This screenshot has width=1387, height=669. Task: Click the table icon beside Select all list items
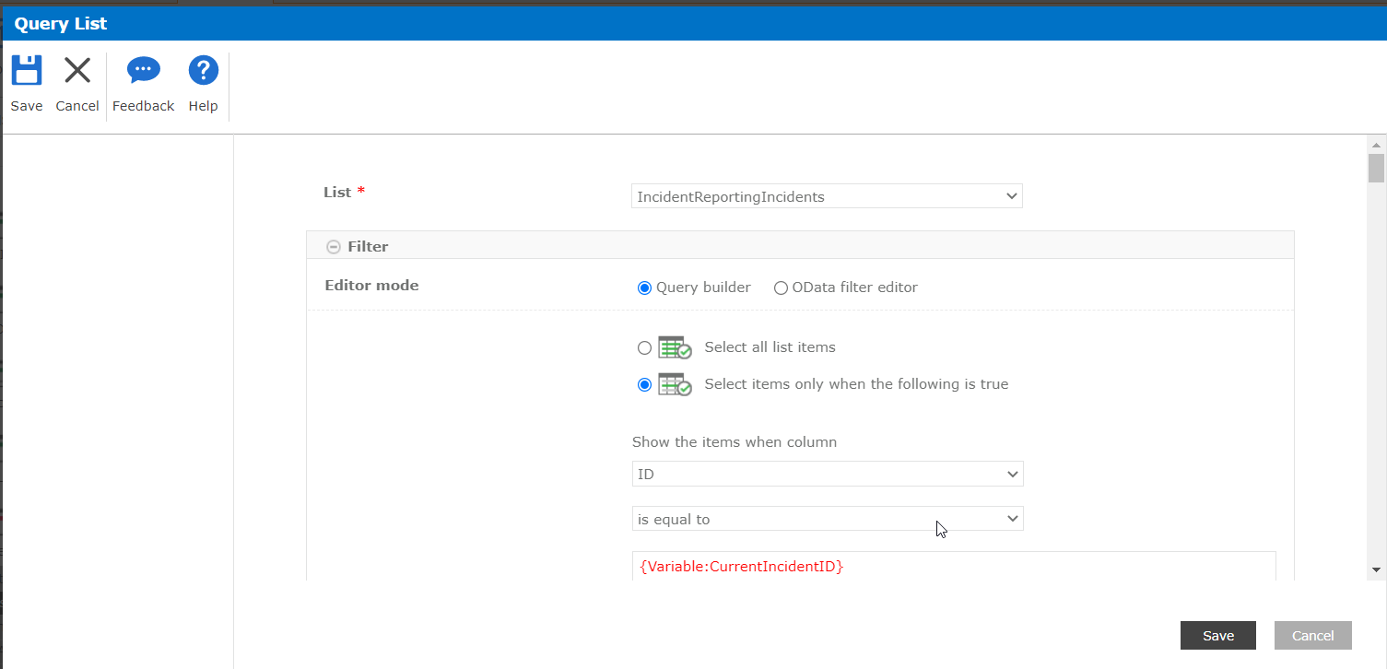pyautogui.click(x=675, y=348)
